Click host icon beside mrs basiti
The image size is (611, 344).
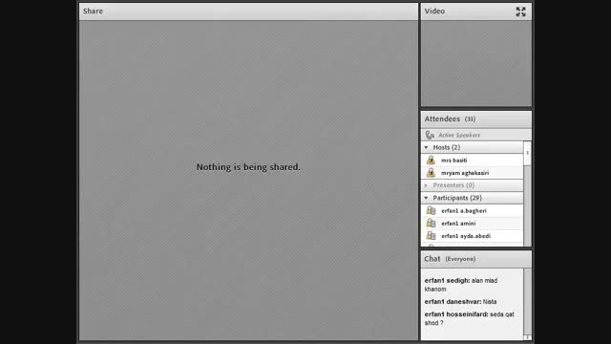click(431, 160)
